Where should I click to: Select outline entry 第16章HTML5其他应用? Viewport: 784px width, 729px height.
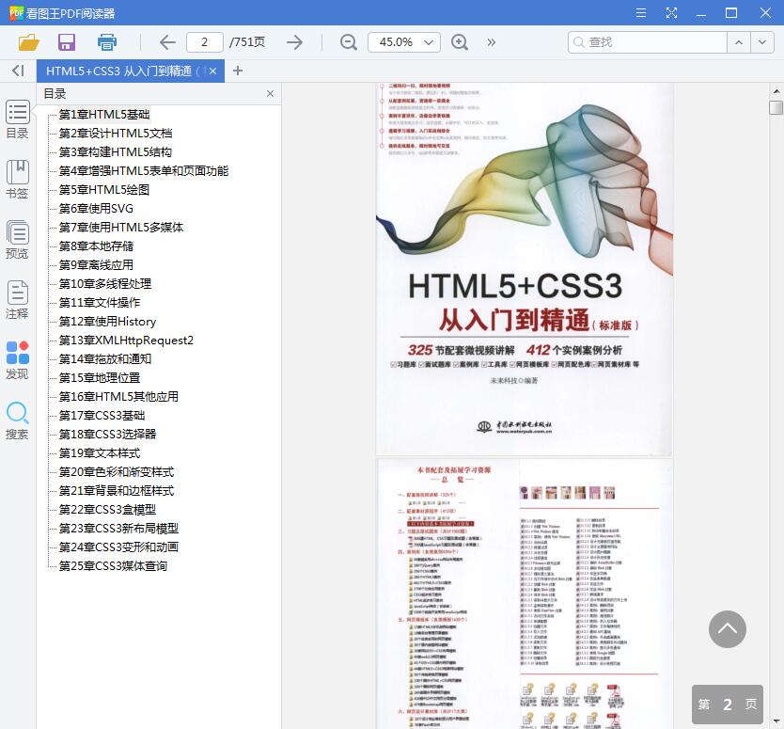pos(118,397)
